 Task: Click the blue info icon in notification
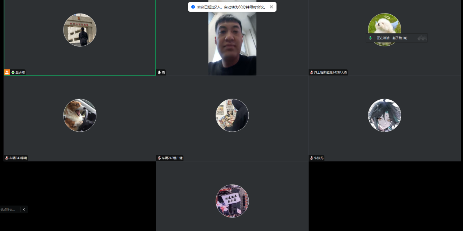(193, 7)
